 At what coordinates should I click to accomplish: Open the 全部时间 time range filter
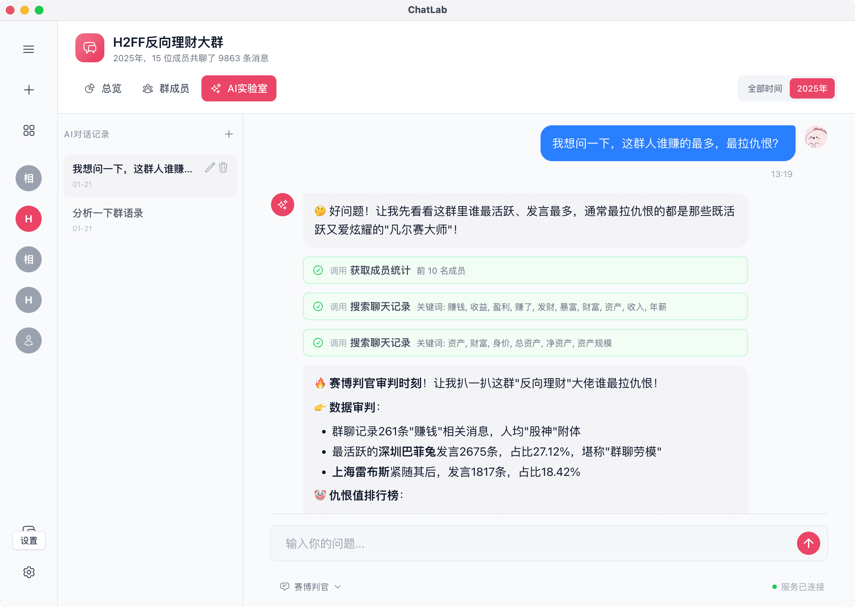[764, 88]
